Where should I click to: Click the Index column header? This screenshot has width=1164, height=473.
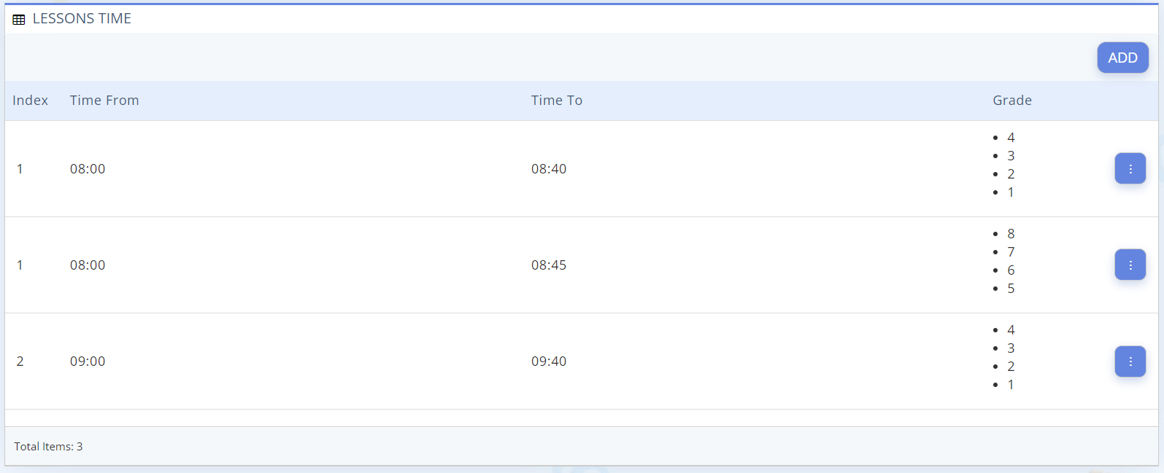pos(30,101)
